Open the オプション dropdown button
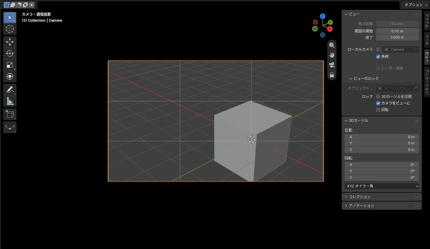This screenshot has height=249, width=430. (415, 5)
